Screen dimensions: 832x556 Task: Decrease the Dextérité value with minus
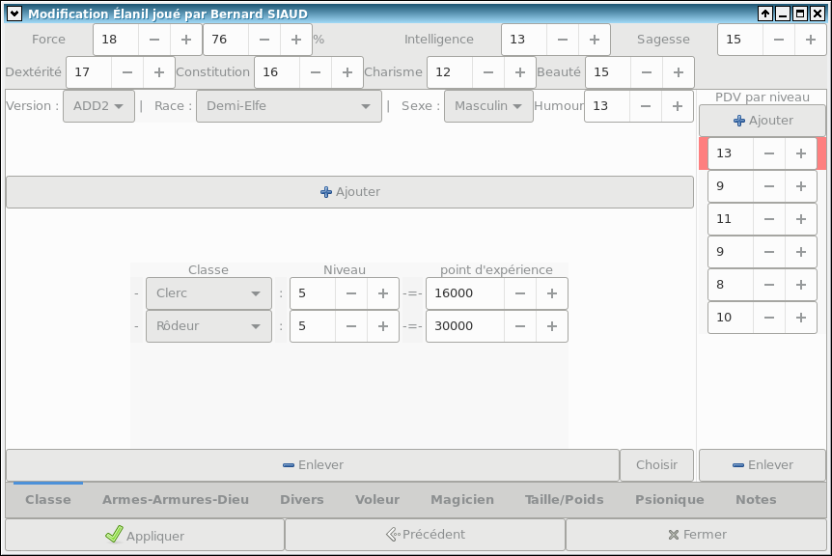coord(127,72)
